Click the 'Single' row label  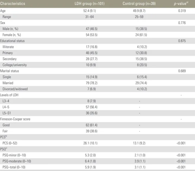point(7,77)
